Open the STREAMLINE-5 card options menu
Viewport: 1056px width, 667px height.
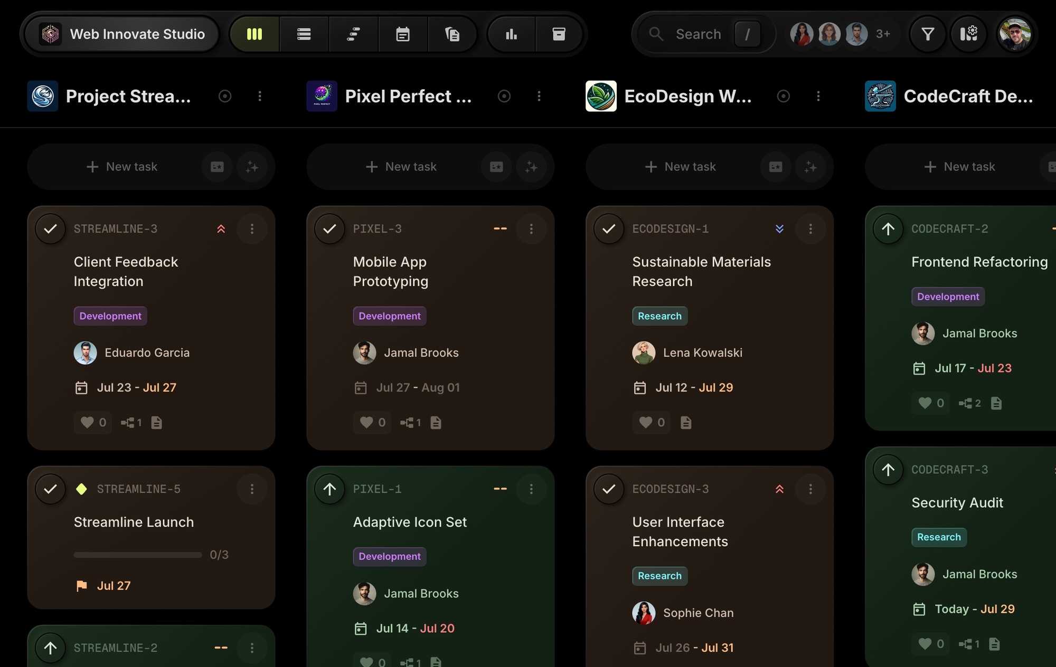coord(252,489)
